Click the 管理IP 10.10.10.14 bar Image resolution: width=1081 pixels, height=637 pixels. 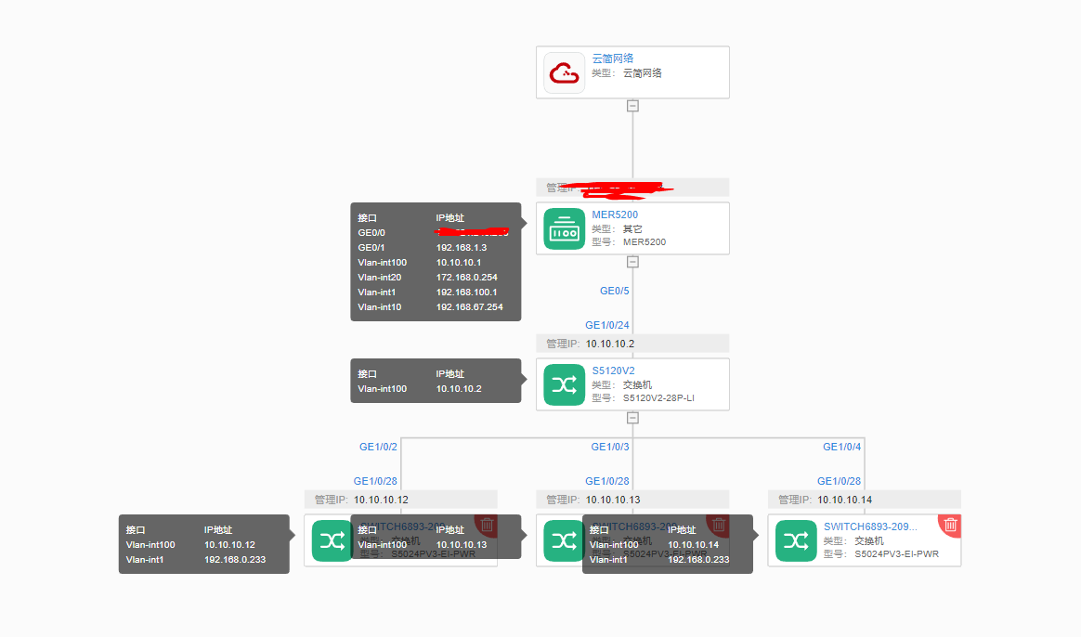pyautogui.click(x=865, y=500)
